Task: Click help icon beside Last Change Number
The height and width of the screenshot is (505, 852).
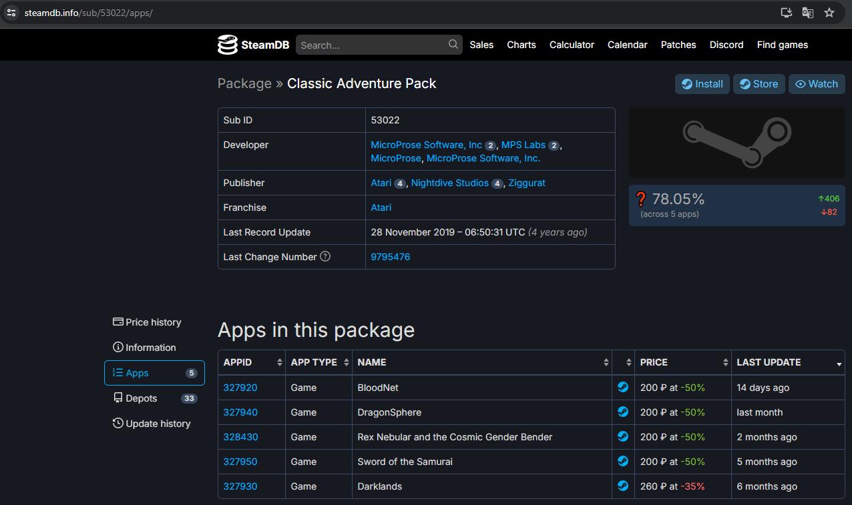Action: (x=325, y=256)
